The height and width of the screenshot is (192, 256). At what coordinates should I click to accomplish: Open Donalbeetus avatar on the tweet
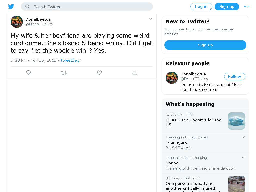click(17, 22)
